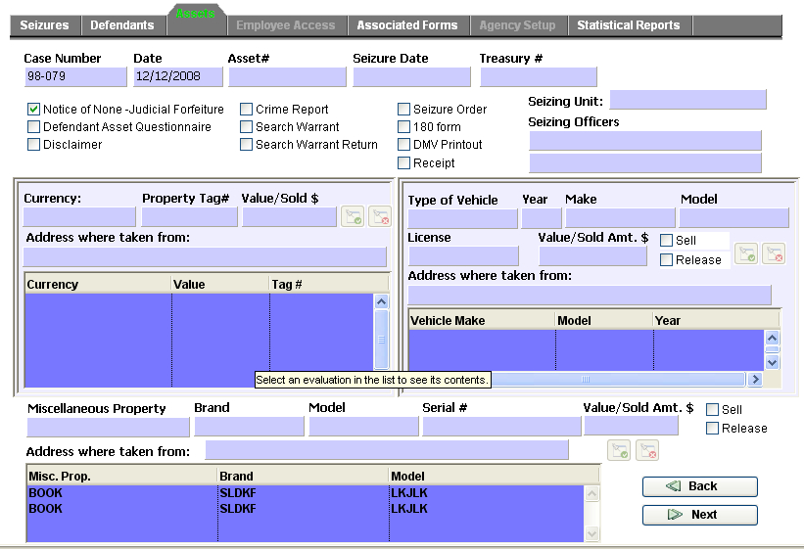Switch to Statistical Reports tab
The image size is (804, 549).
coord(629,25)
